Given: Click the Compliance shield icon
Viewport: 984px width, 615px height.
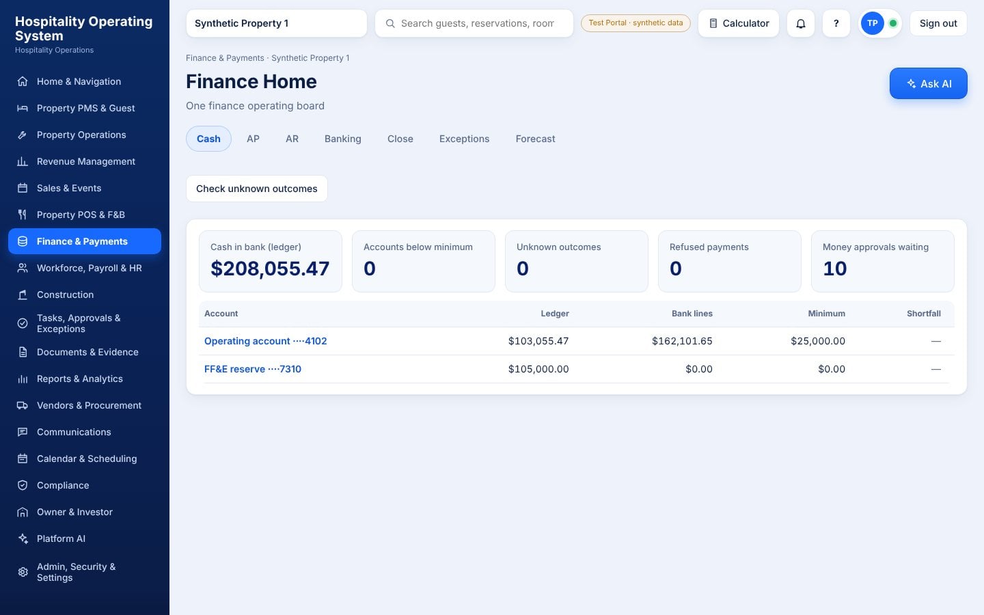Looking at the screenshot, I should coord(23,485).
